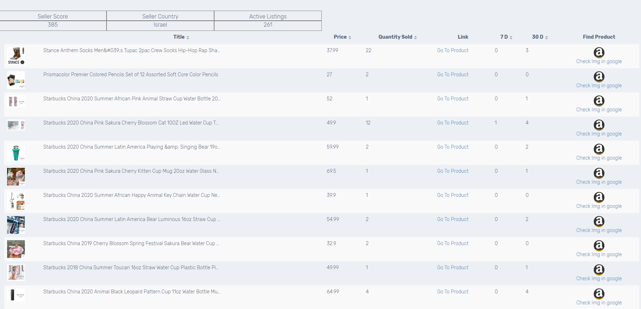The height and width of the screenshot is (309, 641).
Task: Check Img in google for Prismacolor Pencils
Action: tap(599, 85)
